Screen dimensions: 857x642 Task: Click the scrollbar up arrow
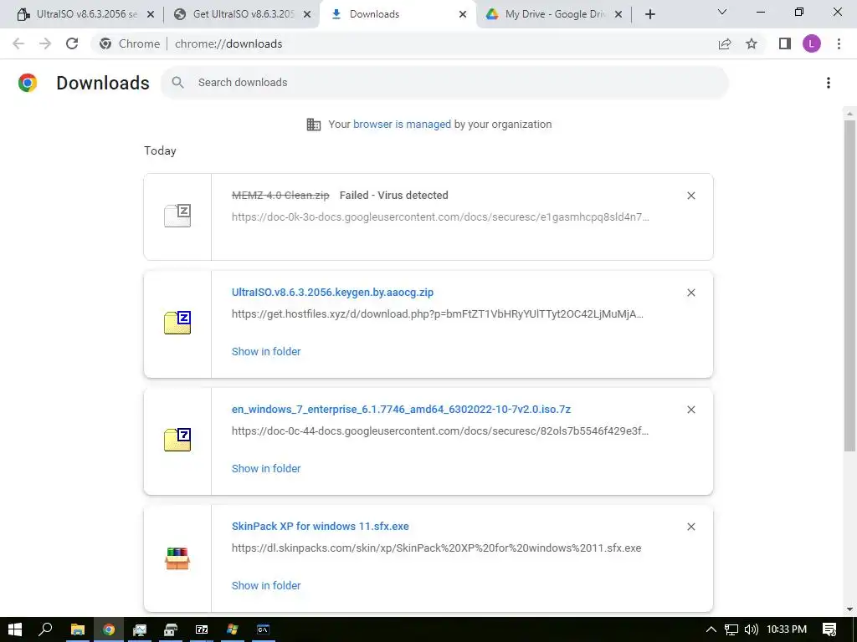click(849, 114)
